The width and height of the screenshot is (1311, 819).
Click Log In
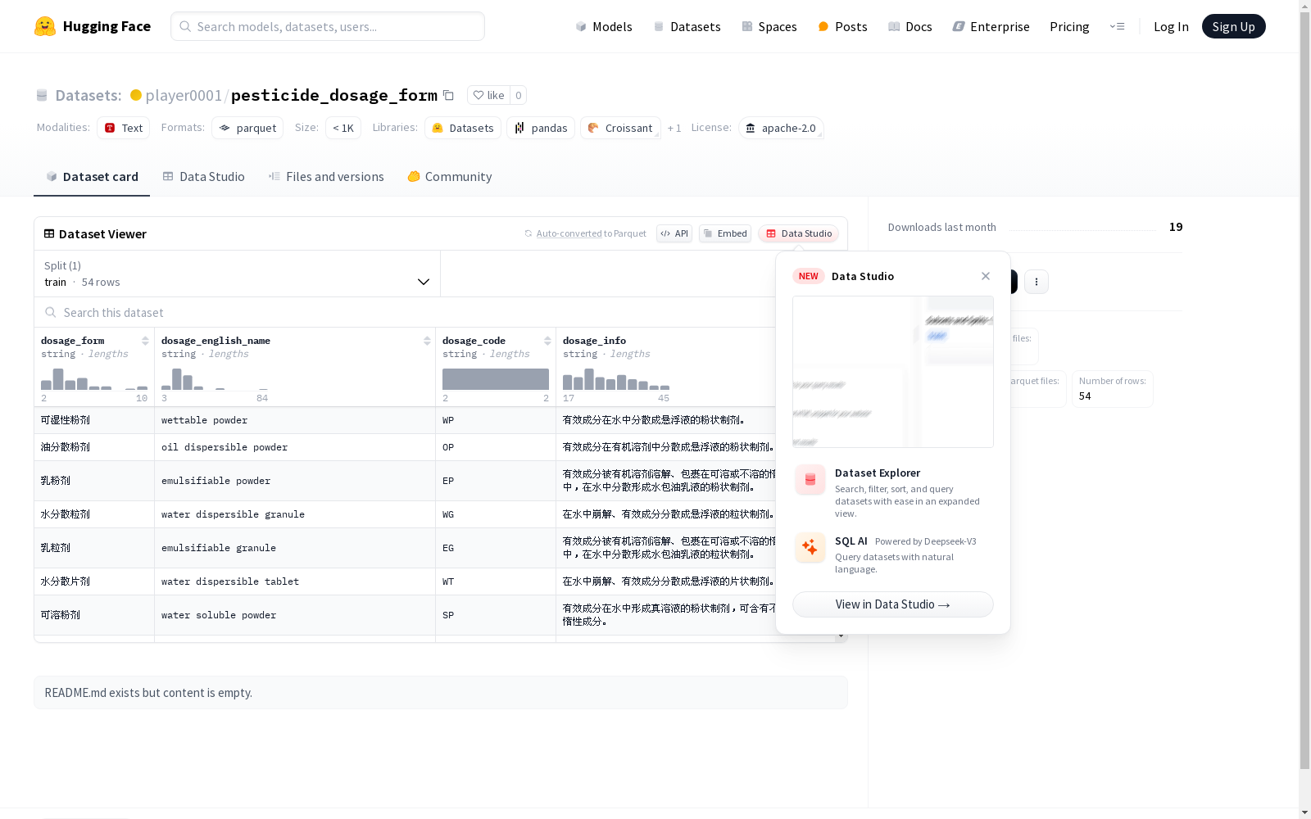coord(1171,26)
